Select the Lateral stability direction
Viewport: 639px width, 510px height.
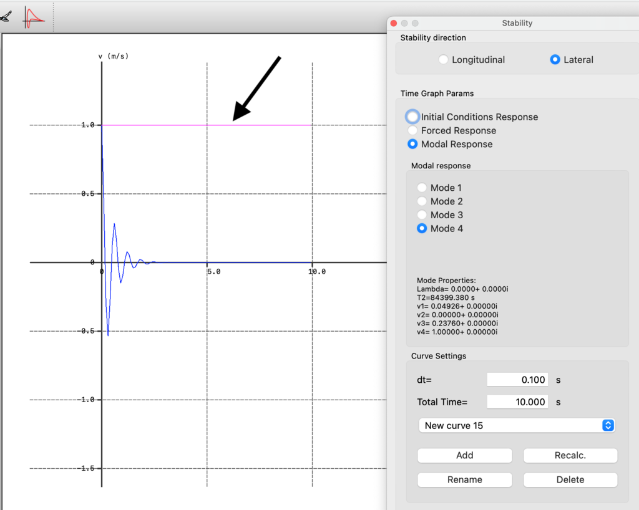coord(555,60)
